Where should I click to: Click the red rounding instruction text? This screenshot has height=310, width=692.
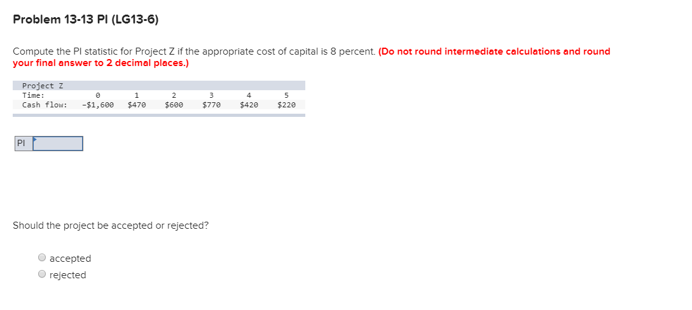tap(312, 57)
